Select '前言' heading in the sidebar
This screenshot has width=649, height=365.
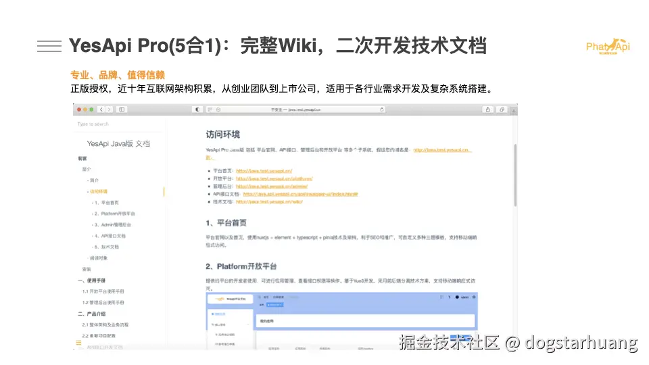pos(82,158)
